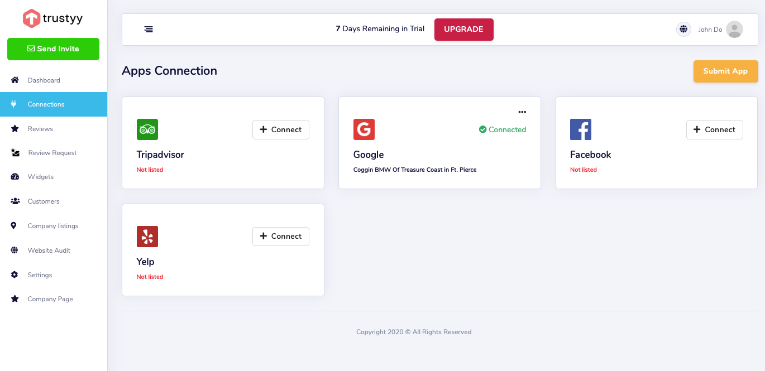
Task: Click the red UPGRADE button
Action: [x=464, y=30]
